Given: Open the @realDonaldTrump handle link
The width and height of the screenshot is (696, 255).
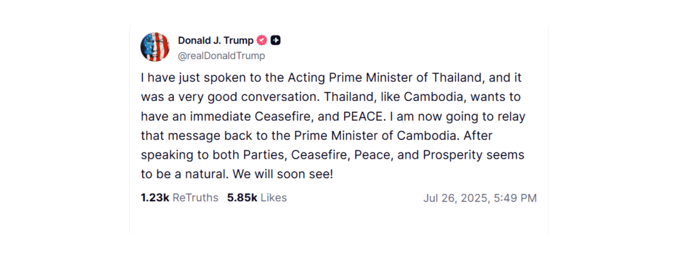Looking at the screenshot, I should click(x=222, y=56).
